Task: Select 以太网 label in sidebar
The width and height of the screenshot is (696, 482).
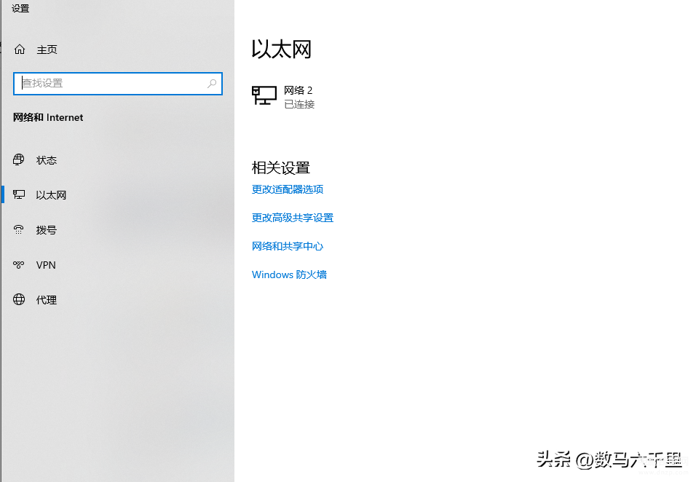Action: pyautogui.click(x=51, y=195)
